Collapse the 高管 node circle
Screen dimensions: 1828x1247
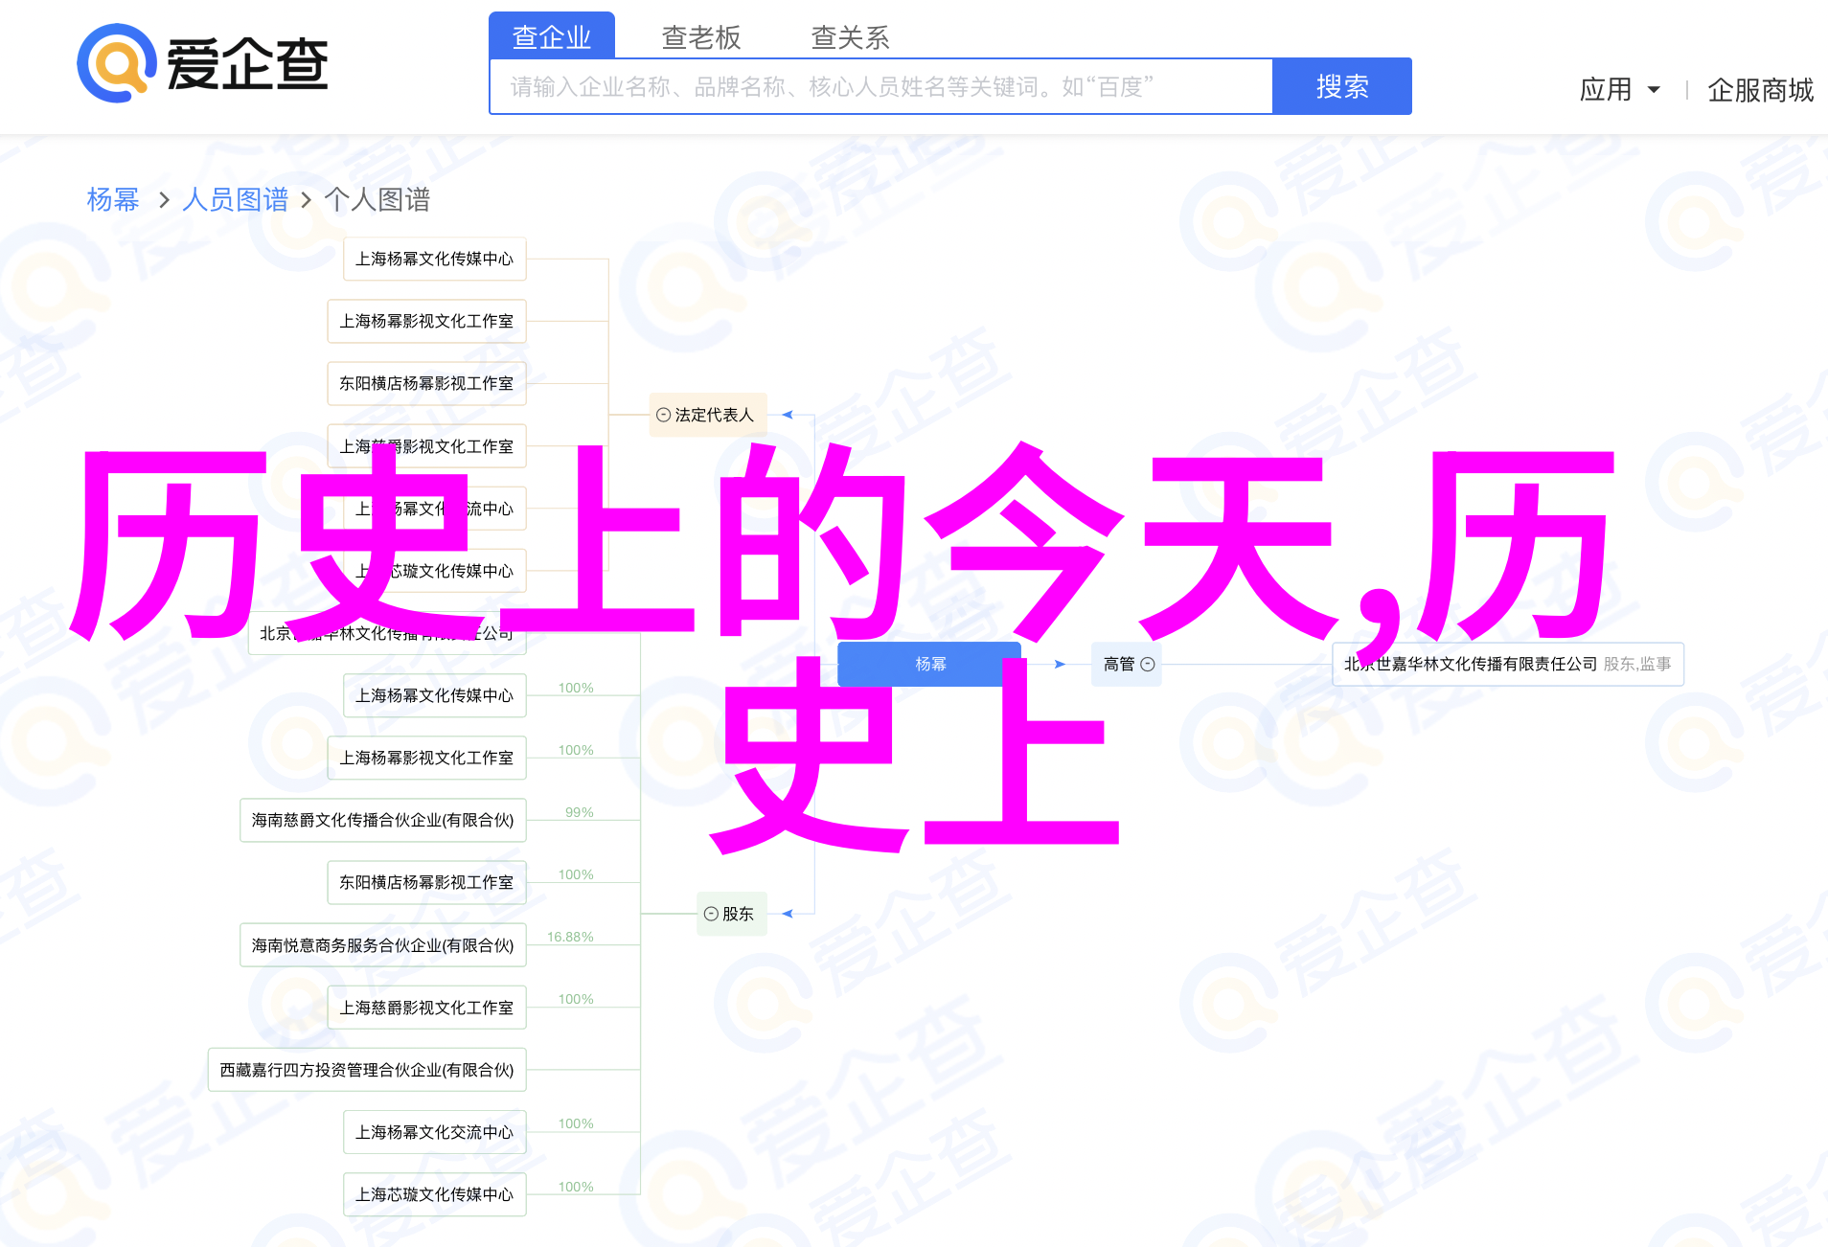click(x=1148, y=664)
